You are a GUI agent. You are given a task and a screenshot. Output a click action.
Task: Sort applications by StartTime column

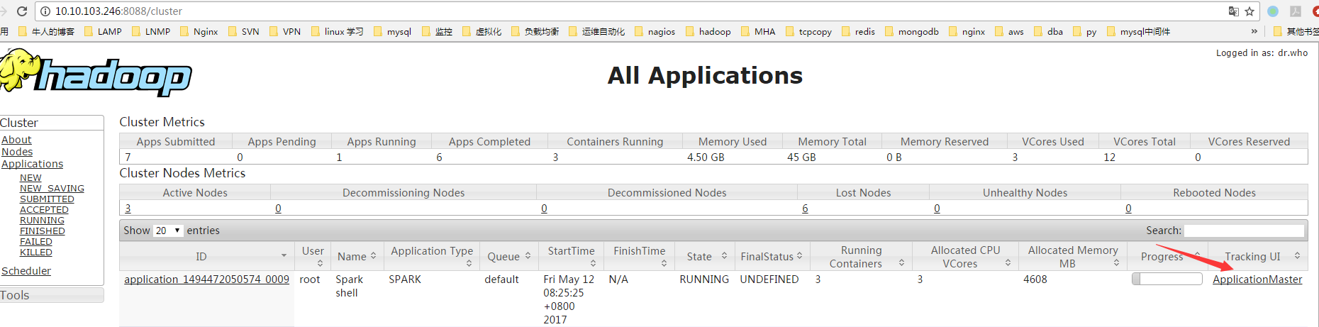572,256
